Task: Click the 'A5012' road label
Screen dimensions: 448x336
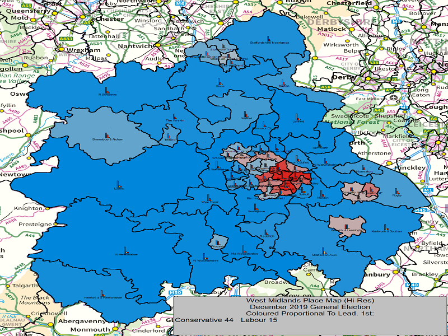Action: tap(326, 35)
